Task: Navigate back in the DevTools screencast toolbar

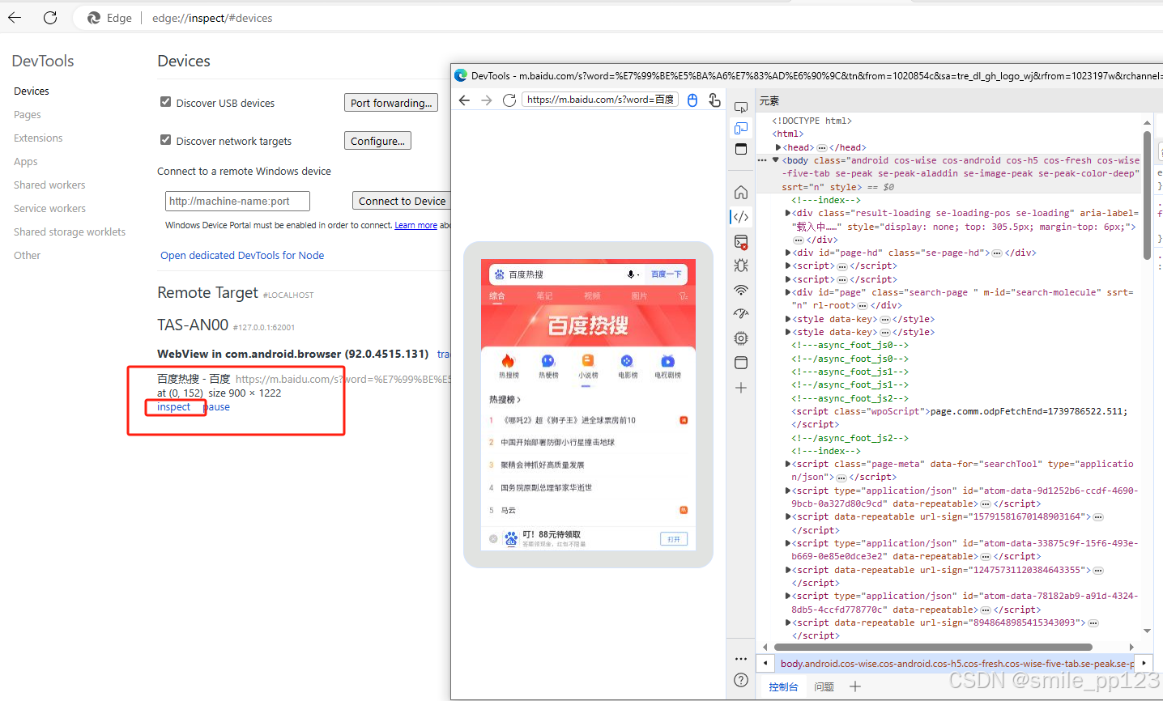Action: tap(464, 100)
